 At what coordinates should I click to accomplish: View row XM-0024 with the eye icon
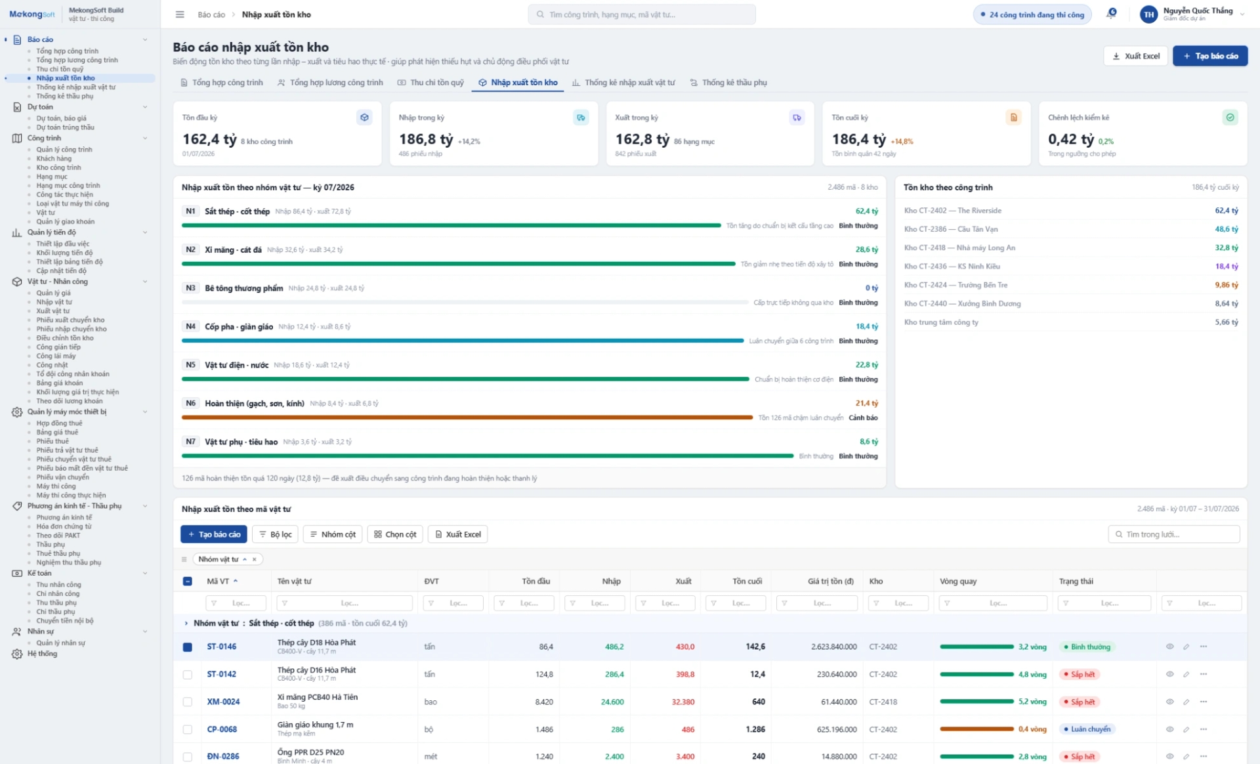coord(1169,702)
